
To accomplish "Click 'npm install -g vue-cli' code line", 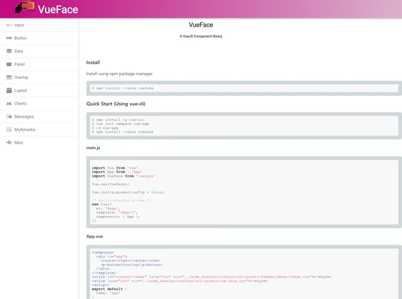I will tap(118, 120).
